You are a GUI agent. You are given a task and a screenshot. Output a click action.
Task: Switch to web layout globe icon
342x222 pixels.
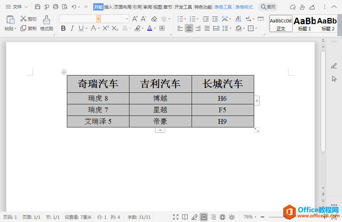point(222,217)
